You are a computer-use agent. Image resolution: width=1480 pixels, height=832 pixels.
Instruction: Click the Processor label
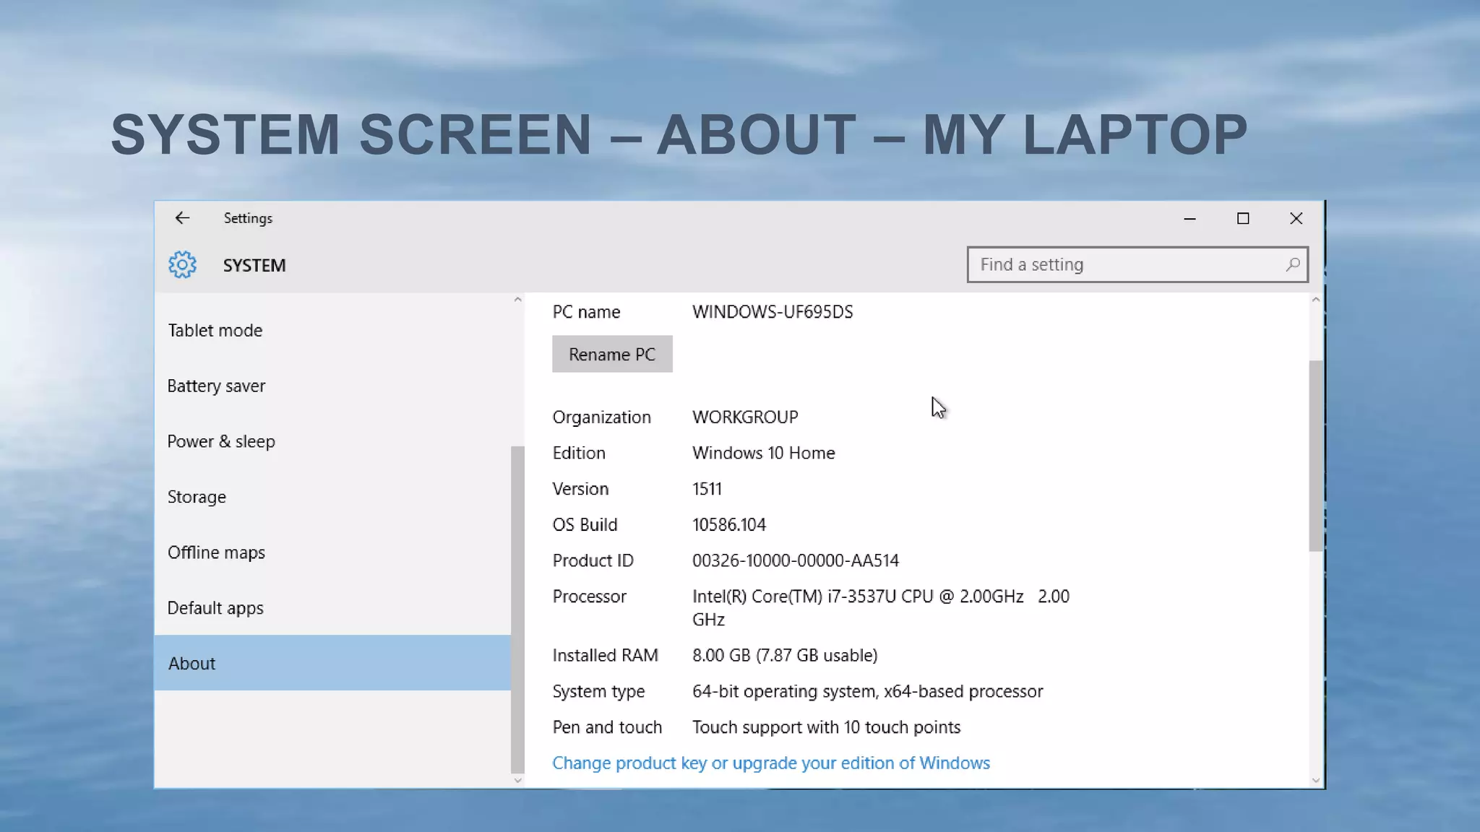pyautogui.click(x=589, y=597)
